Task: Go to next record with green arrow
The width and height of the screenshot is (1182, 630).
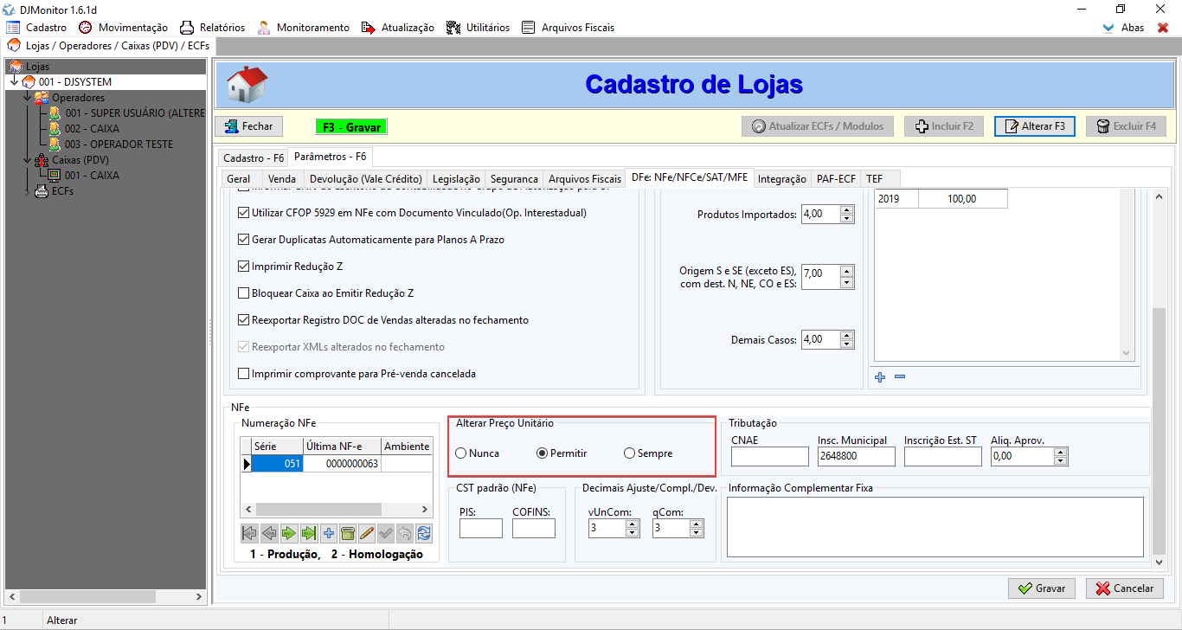Action: [x=289, y=533]
